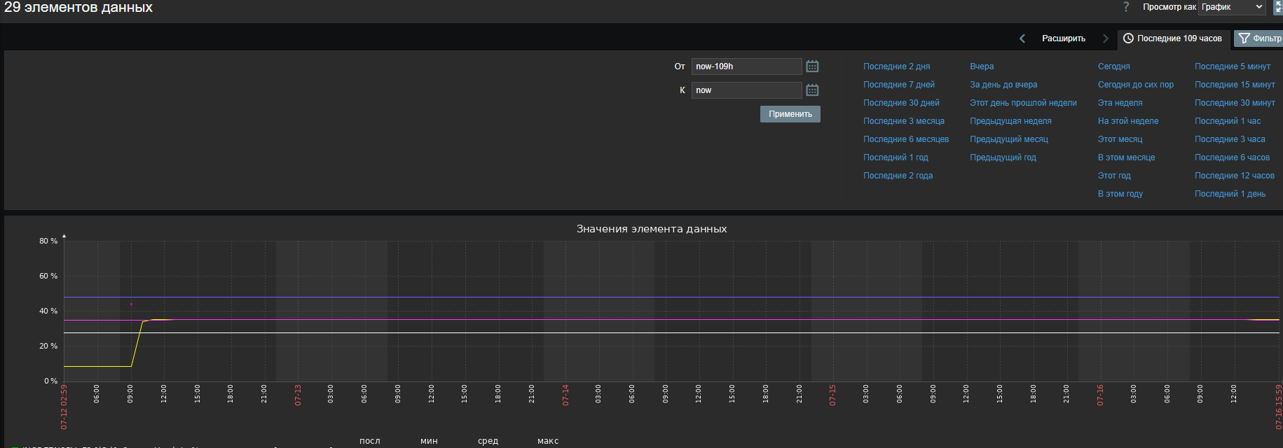
Task: Select 'Сегодня' time range link
Action: pyautogui.click(x=1113, y=66)
